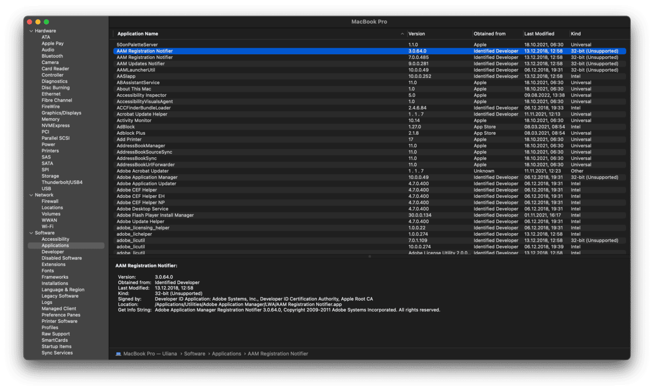The height and width of the screenshot is (391, 654).
Task: Open Developer under Software
Action: 53,252
